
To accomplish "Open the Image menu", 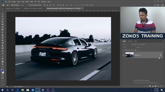I will pos(14,2).
